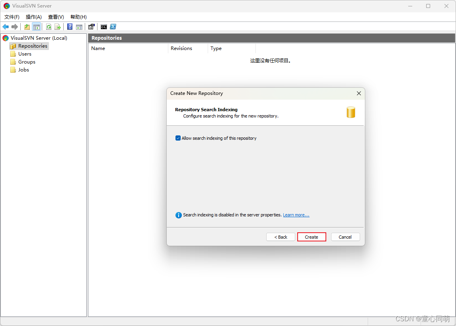Screen dimensions: 456x326
Task: Click the Export List toolbar icon
Action: tap(58, 27)
